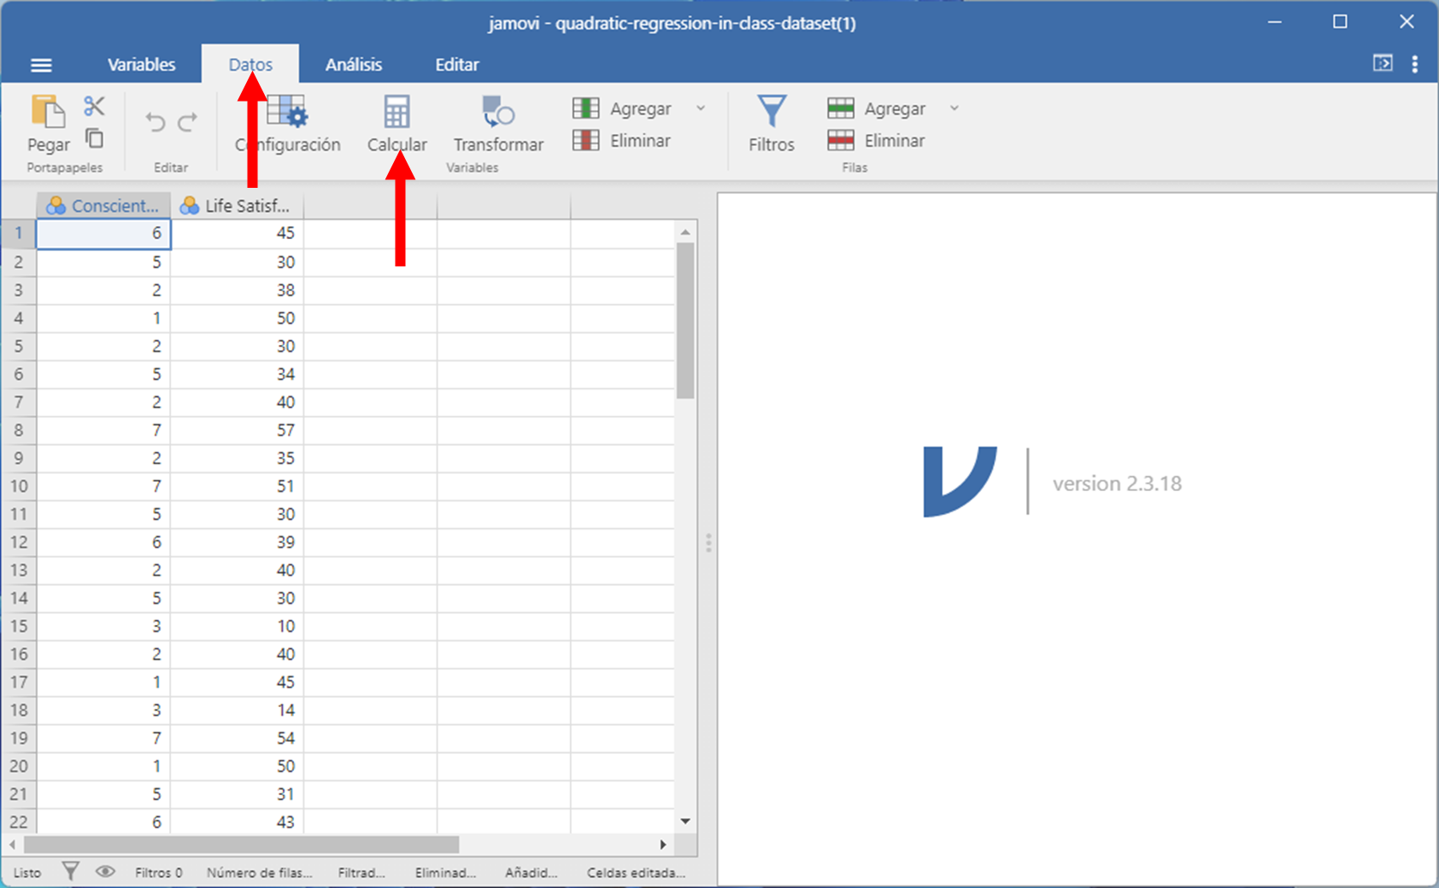
Task: Expand the Agregar variables dropdown arrow
Action: [x=701, y=108]
